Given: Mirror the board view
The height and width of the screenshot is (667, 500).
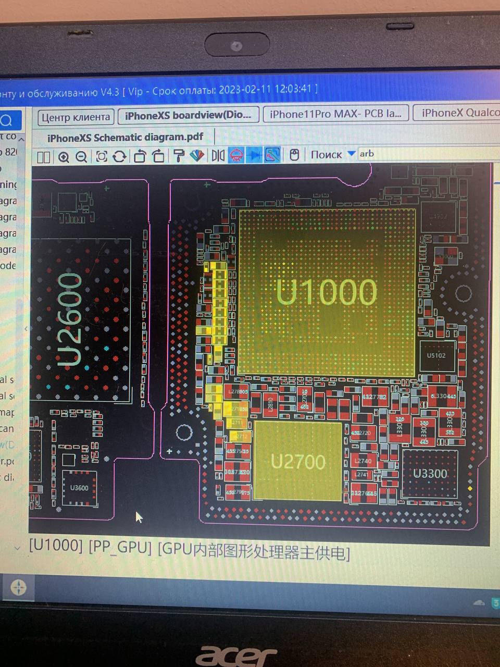Looking at the screenshot, I should pos(218,156).
